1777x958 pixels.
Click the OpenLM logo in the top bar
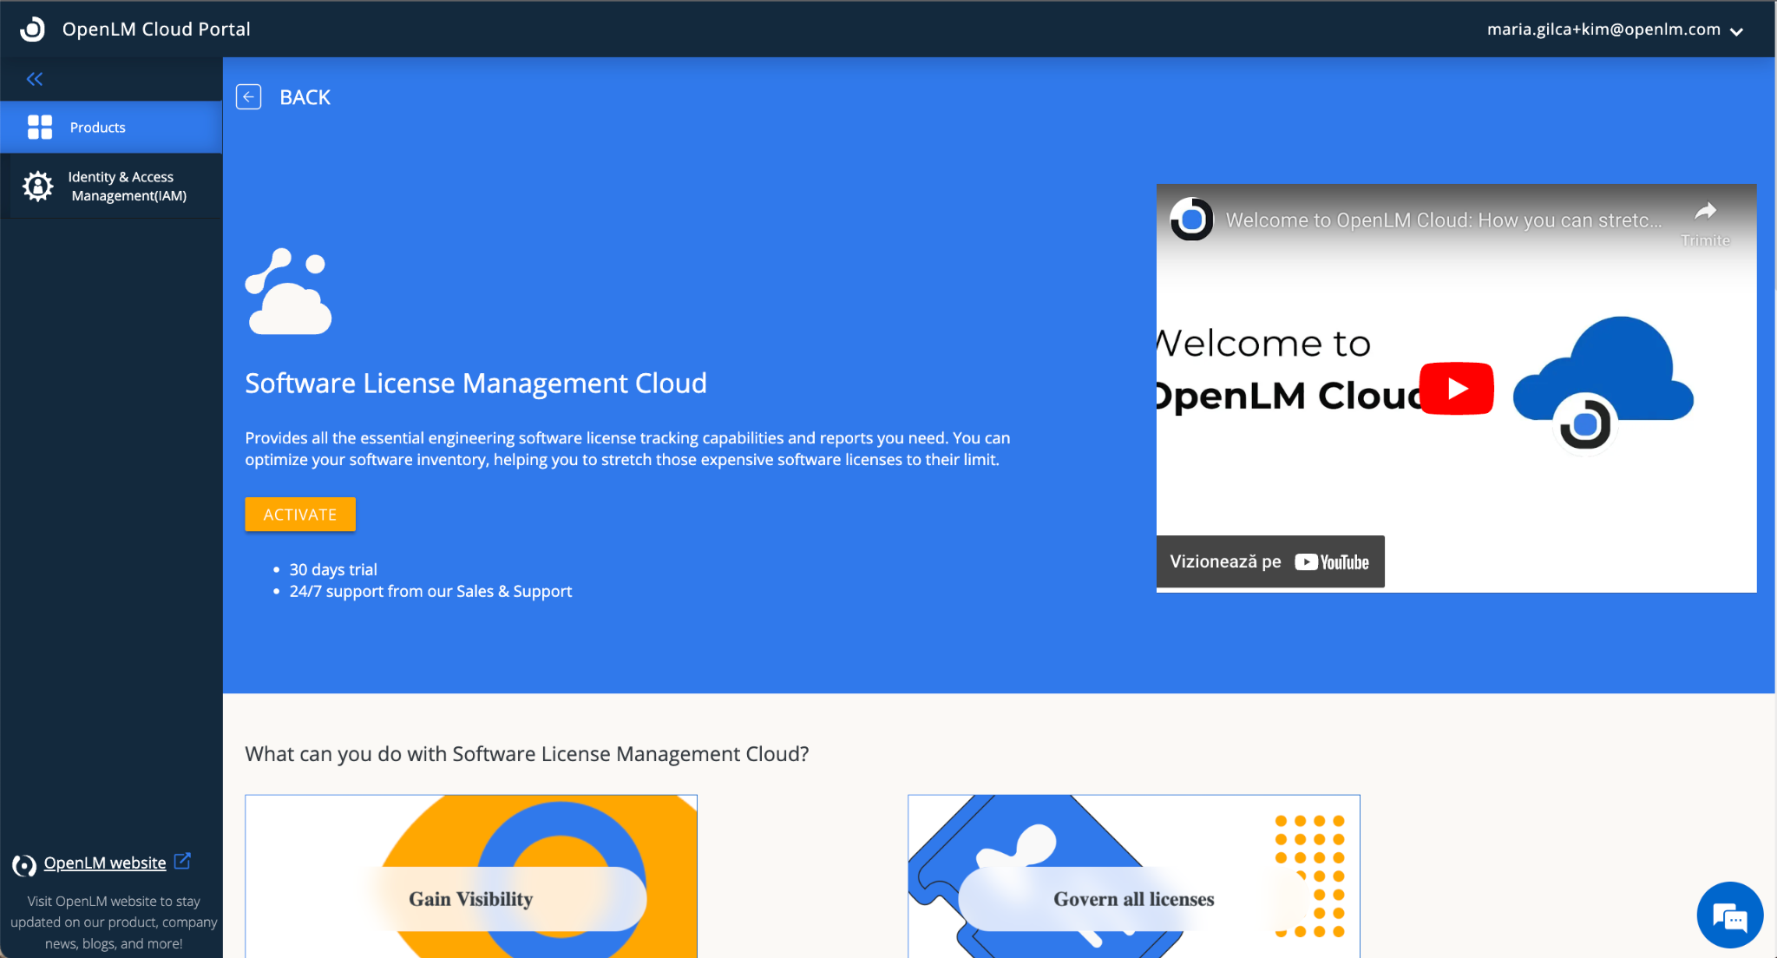point(32,29)
